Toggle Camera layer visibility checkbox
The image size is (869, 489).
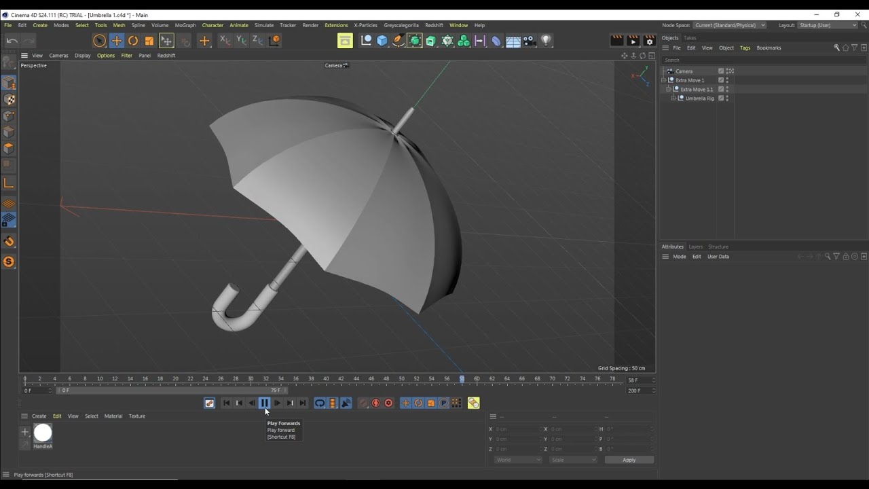[x=721, y=71]
